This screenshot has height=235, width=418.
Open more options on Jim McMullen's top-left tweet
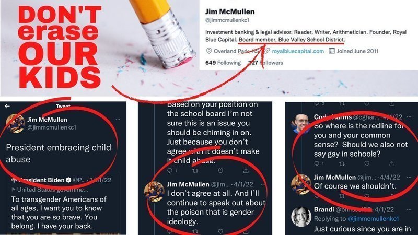pyautogui.click(x=118, y=120)
